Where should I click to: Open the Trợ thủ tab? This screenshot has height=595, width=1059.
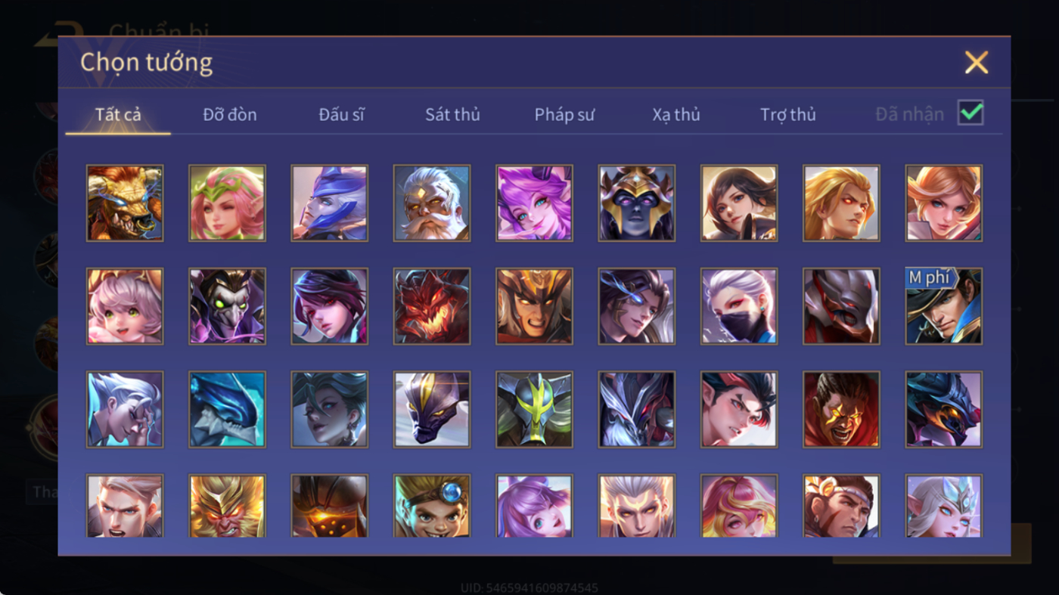[788, 115]
